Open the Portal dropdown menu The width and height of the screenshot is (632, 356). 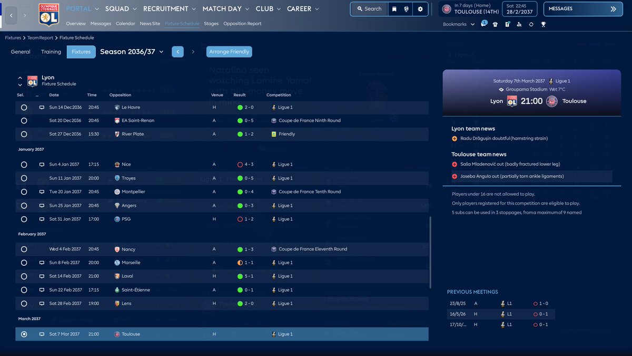point(83,9)
